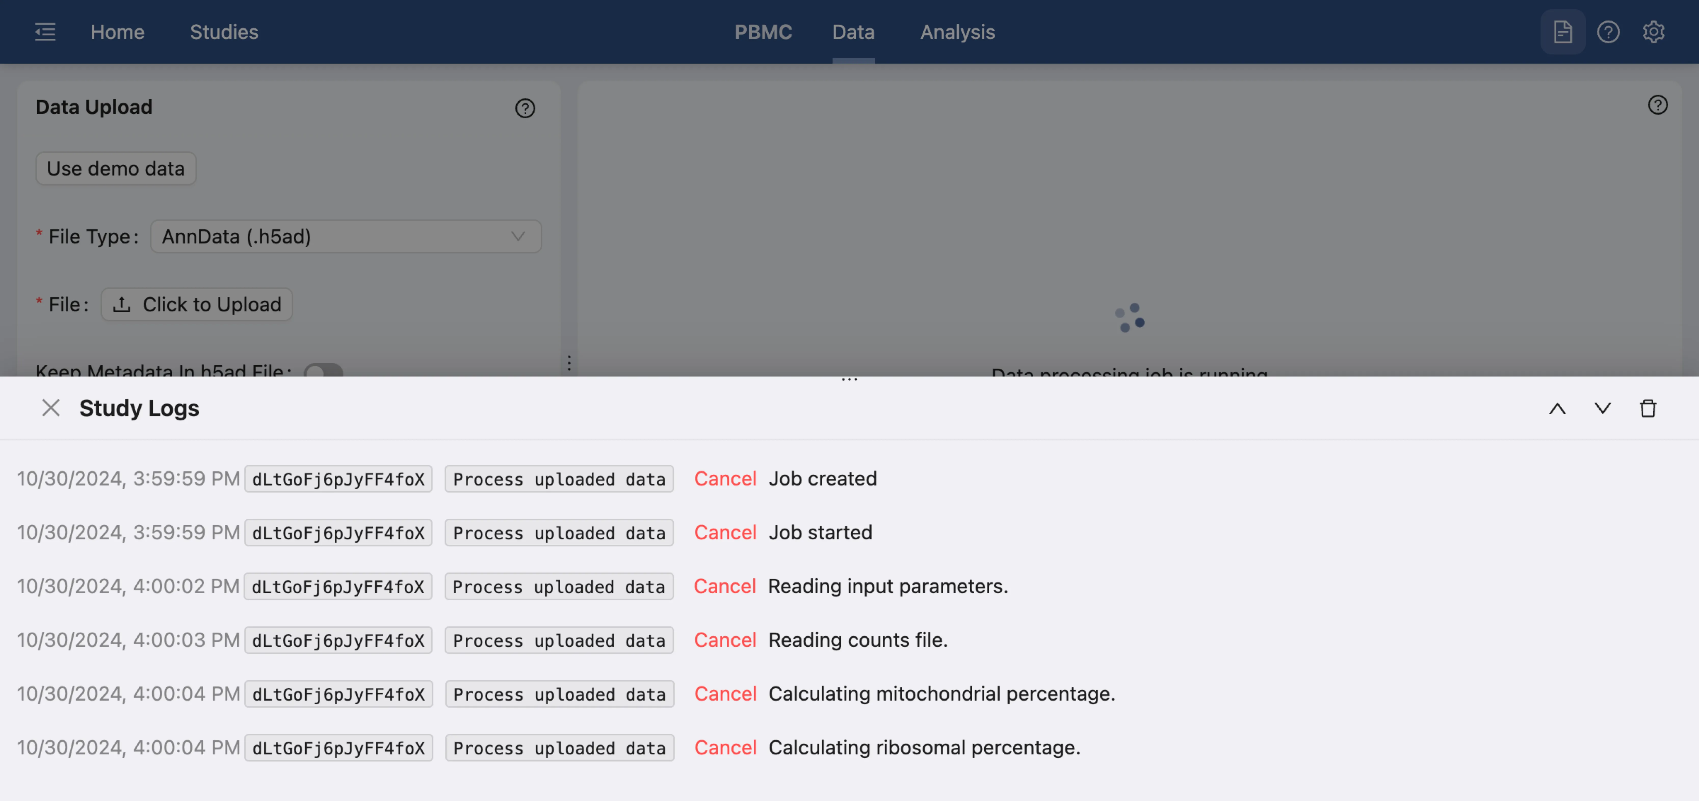Open the help icon in top navbar

click(1608, 32)
